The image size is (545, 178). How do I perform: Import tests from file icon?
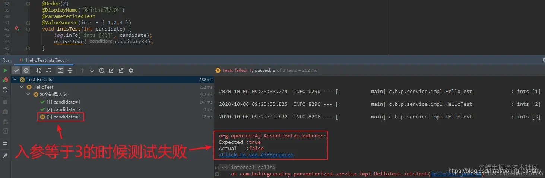pyautogui.click(x=111, y=70)
